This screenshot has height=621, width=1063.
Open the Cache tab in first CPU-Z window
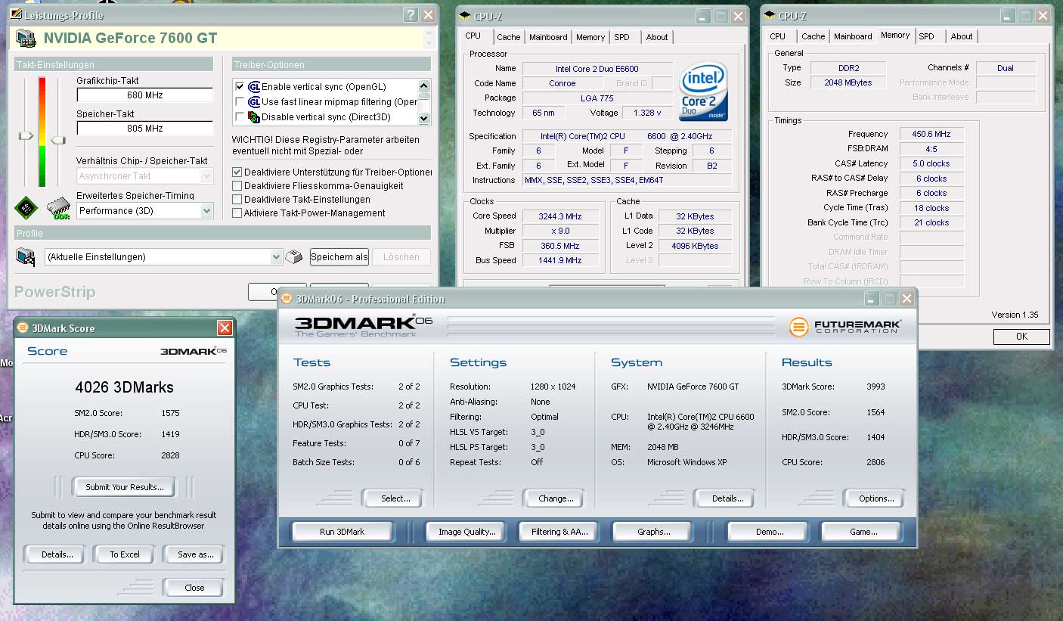tap(509, 37)
